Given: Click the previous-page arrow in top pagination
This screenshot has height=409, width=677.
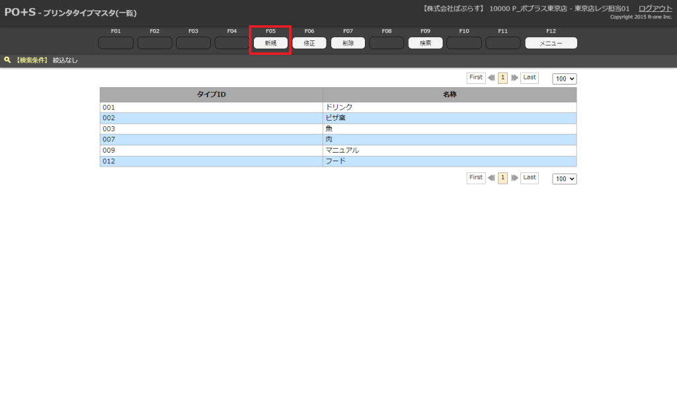Looking at the screenshot, I should tap(491, 78).
